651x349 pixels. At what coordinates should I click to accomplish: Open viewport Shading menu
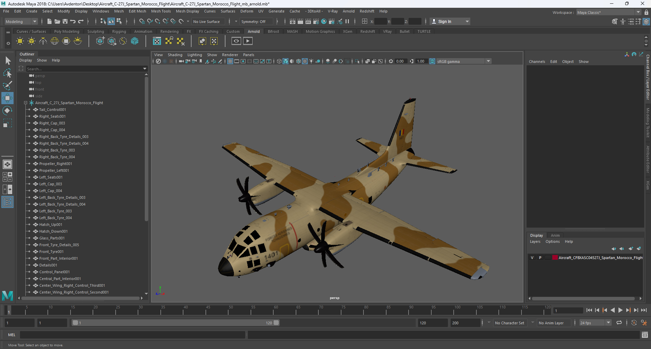pos(175,55)
